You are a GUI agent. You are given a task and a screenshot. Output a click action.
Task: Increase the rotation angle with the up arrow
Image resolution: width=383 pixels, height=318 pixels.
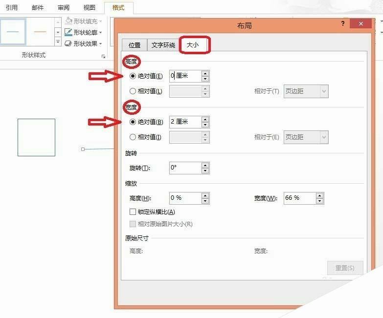click(205, 165)
